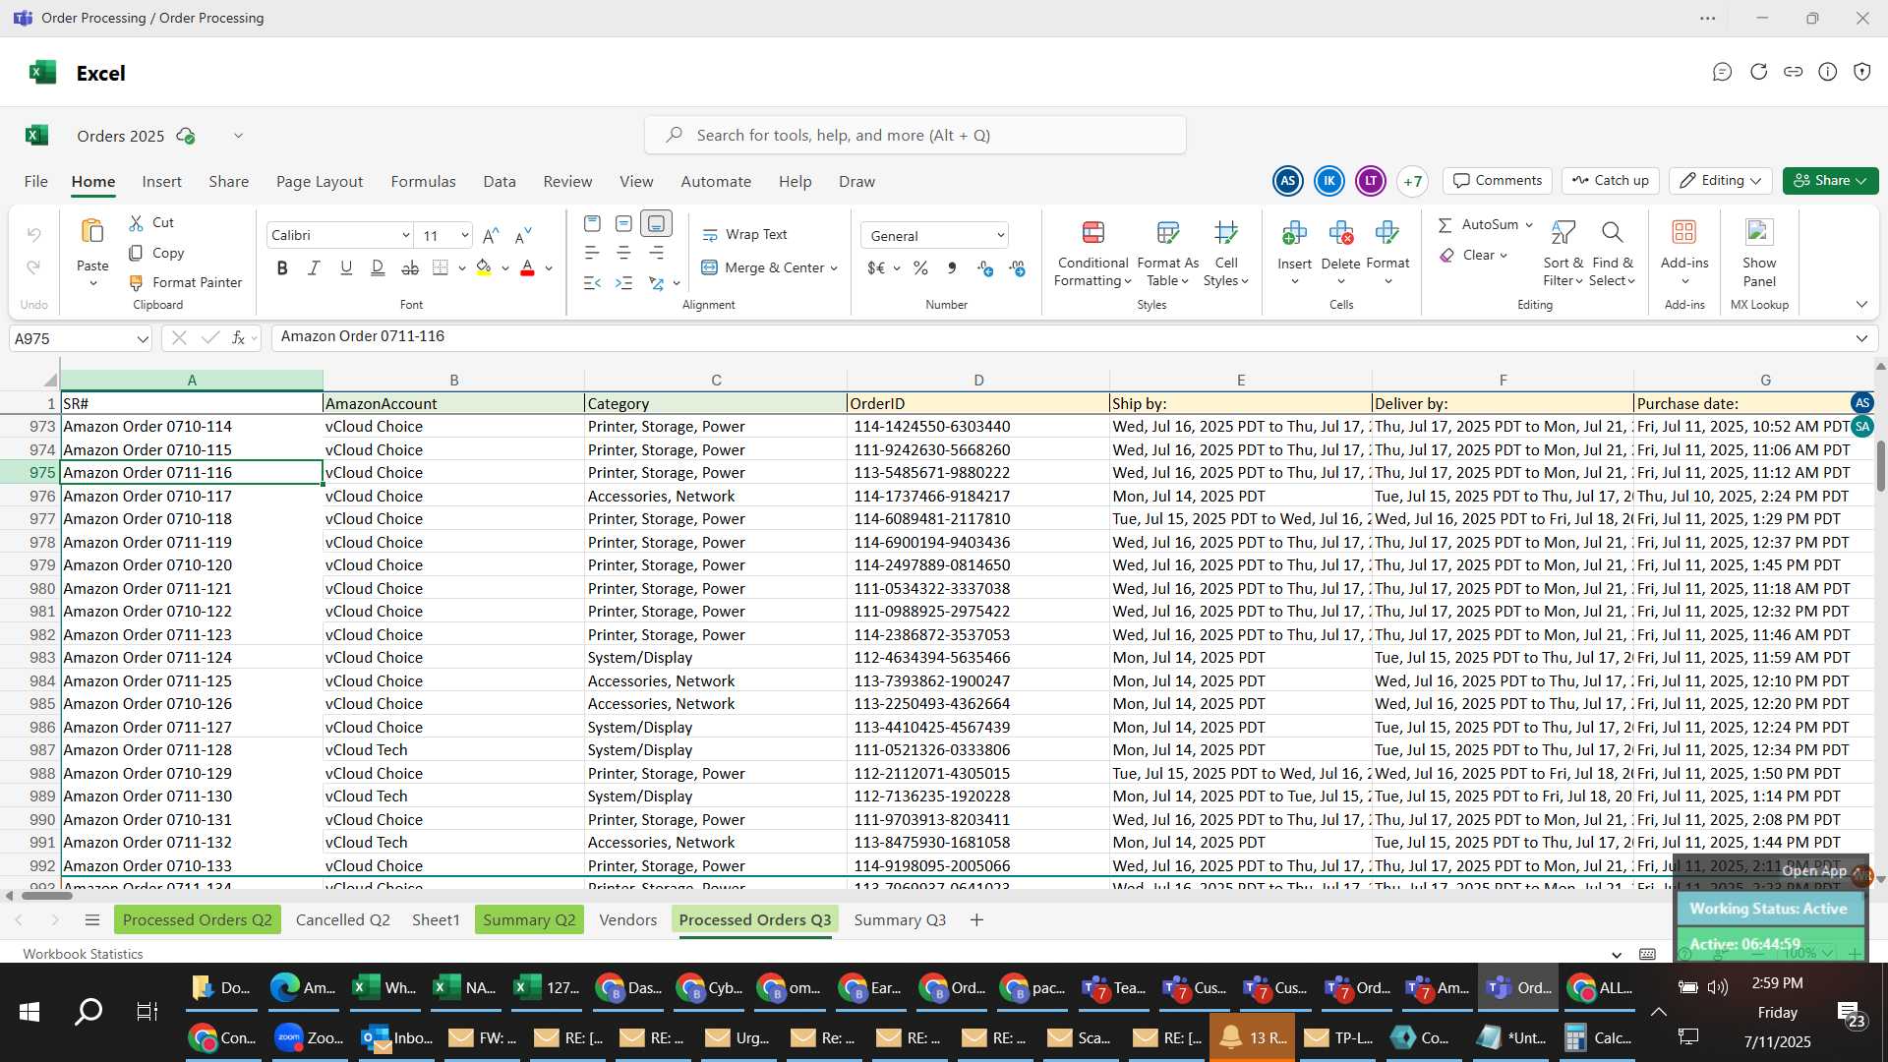
Task: Pick the fill color highlighter swatch
Action: (x=484, y=267)
